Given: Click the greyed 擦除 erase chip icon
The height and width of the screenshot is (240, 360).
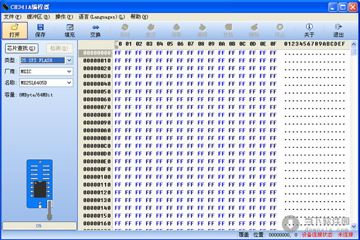Looking at the screenshot, I should tap(254, 31).
